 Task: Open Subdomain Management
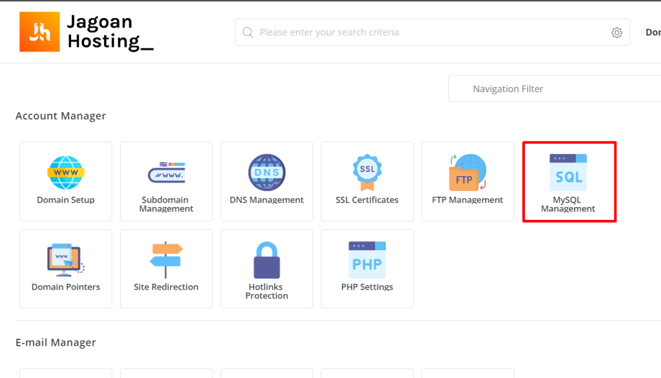(166, 181)
